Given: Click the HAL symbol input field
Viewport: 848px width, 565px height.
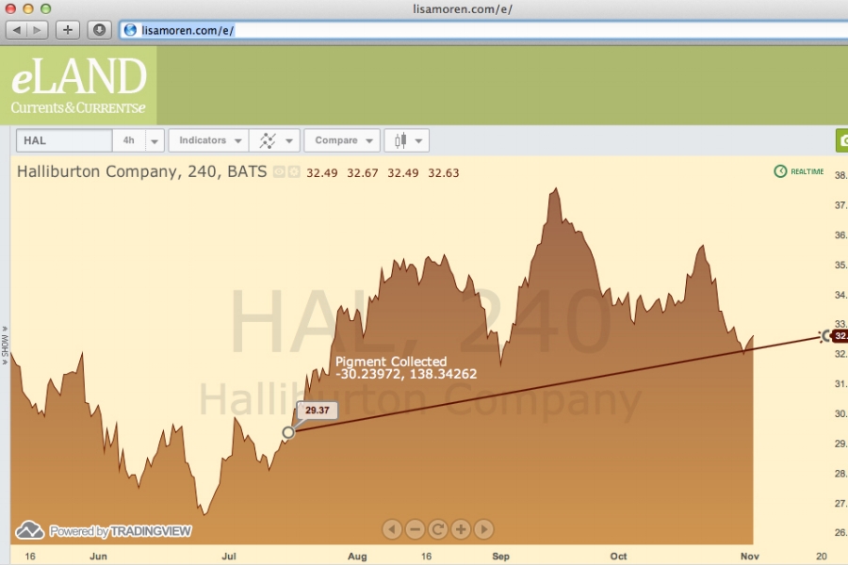Looking at the screenshot, I should tap(64, 140).
